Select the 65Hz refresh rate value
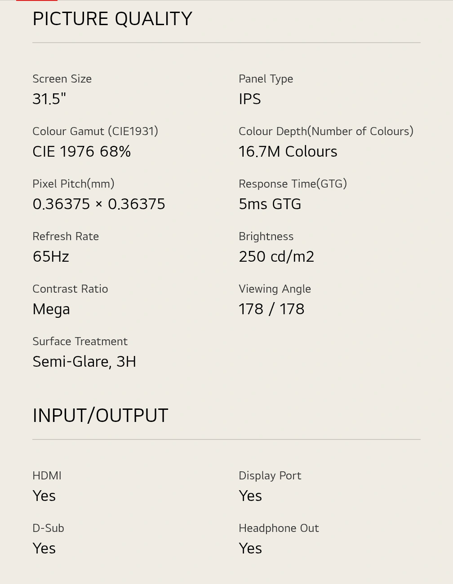 point(51,257)
